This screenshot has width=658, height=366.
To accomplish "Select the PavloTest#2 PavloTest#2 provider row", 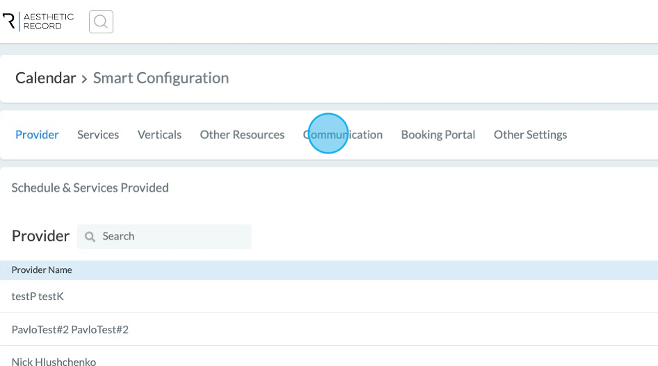I will (x=70, y=329).
